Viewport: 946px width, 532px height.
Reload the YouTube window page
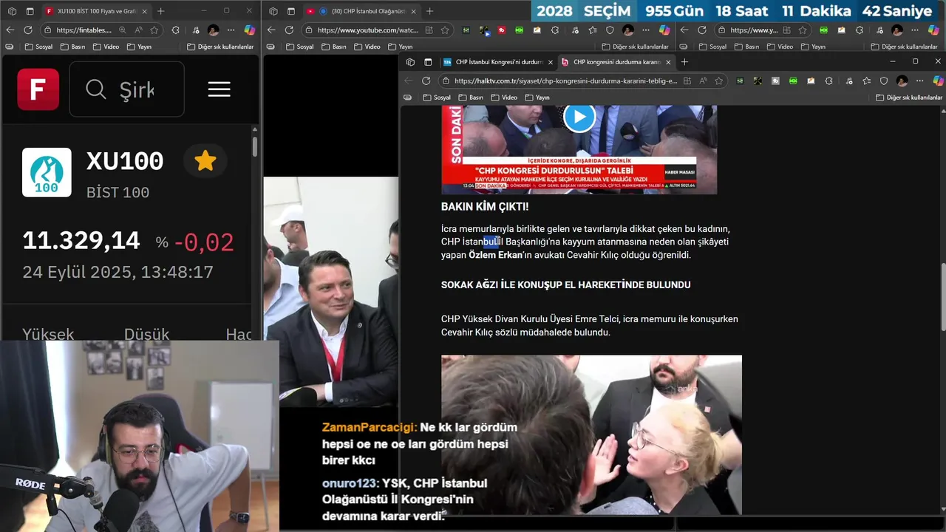[289, 30]
